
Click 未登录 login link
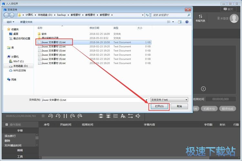(x=223, y=18)
